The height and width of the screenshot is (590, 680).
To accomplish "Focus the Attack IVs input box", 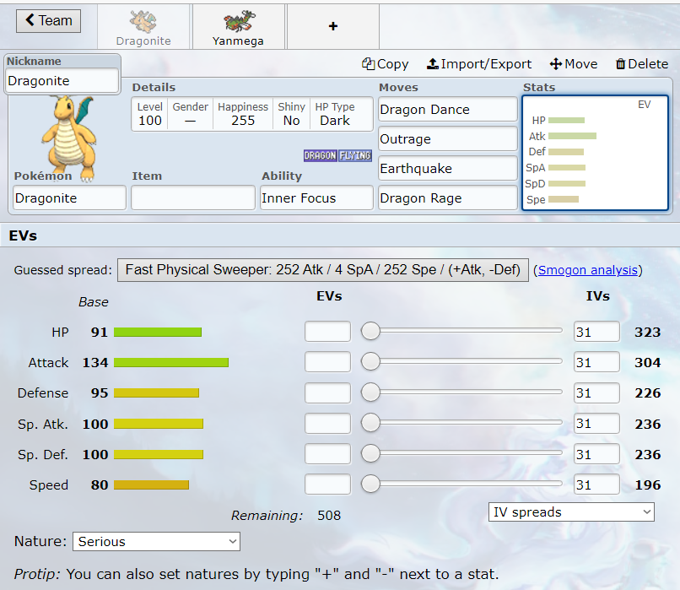I will [596, 362].
